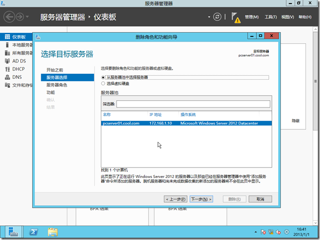
Task: Open PowerShell from the taskbar
Action: click(33, 232)
